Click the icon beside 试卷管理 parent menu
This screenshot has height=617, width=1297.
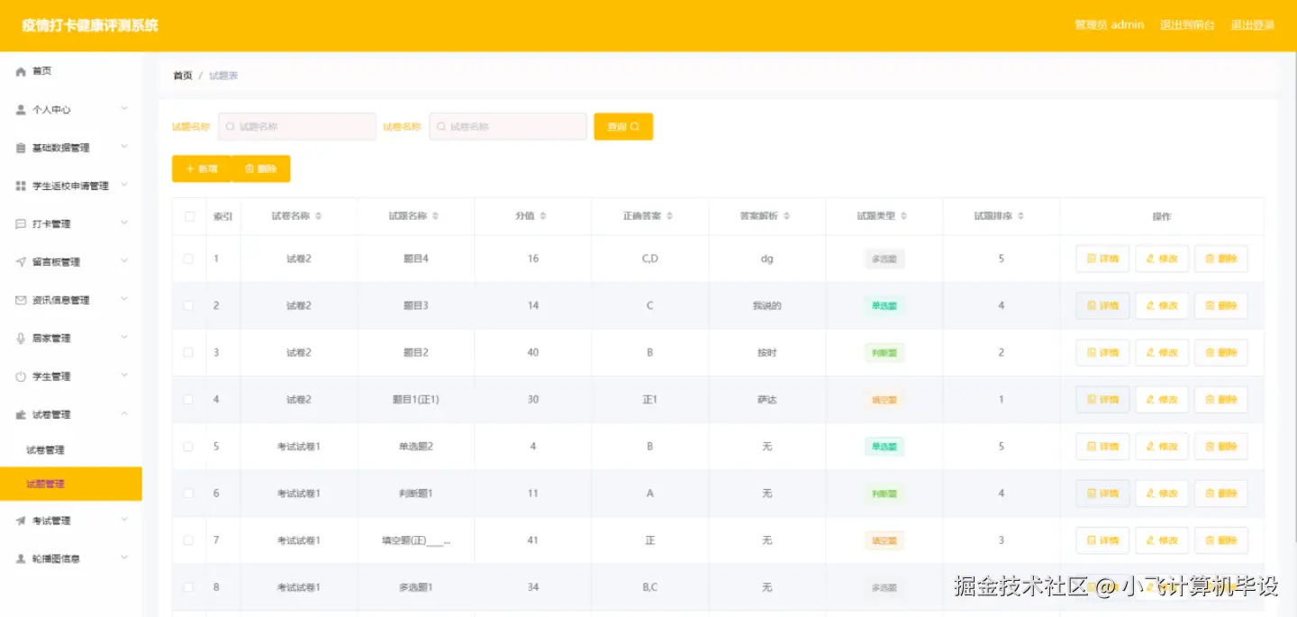tap(21, 414)
